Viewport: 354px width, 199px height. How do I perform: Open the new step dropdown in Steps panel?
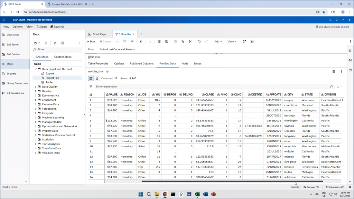pos(37,43)
